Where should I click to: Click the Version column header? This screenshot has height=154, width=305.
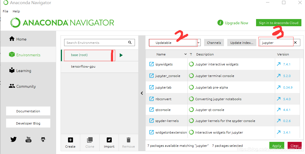pyautogui.click(x=283, y=54)
